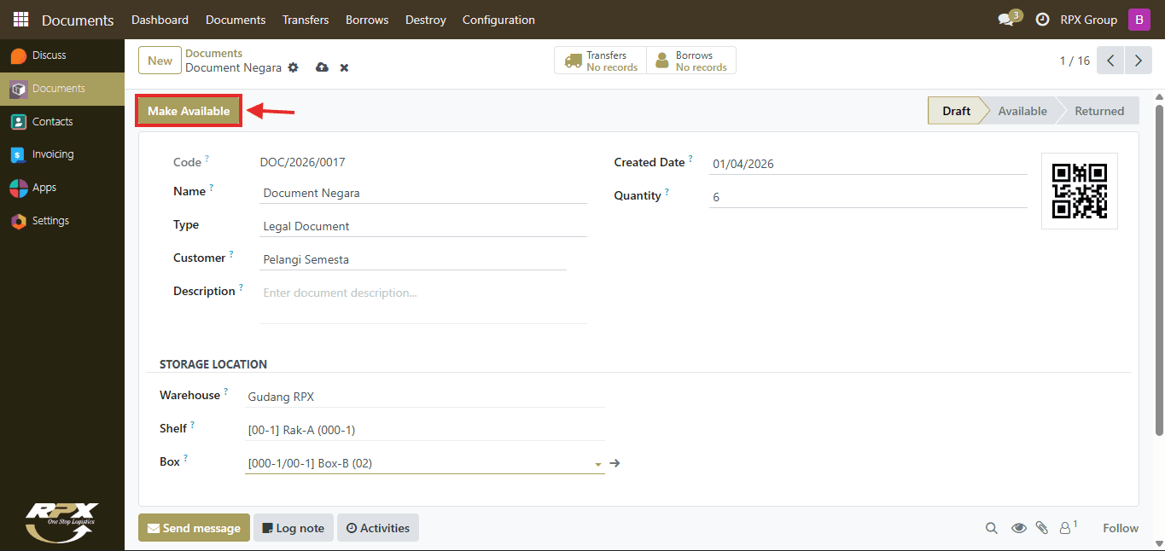Viewport: 1165px width, 551px height.
Task: Click the gear actions icon beside Document Negara
Action: click(294, 67)
